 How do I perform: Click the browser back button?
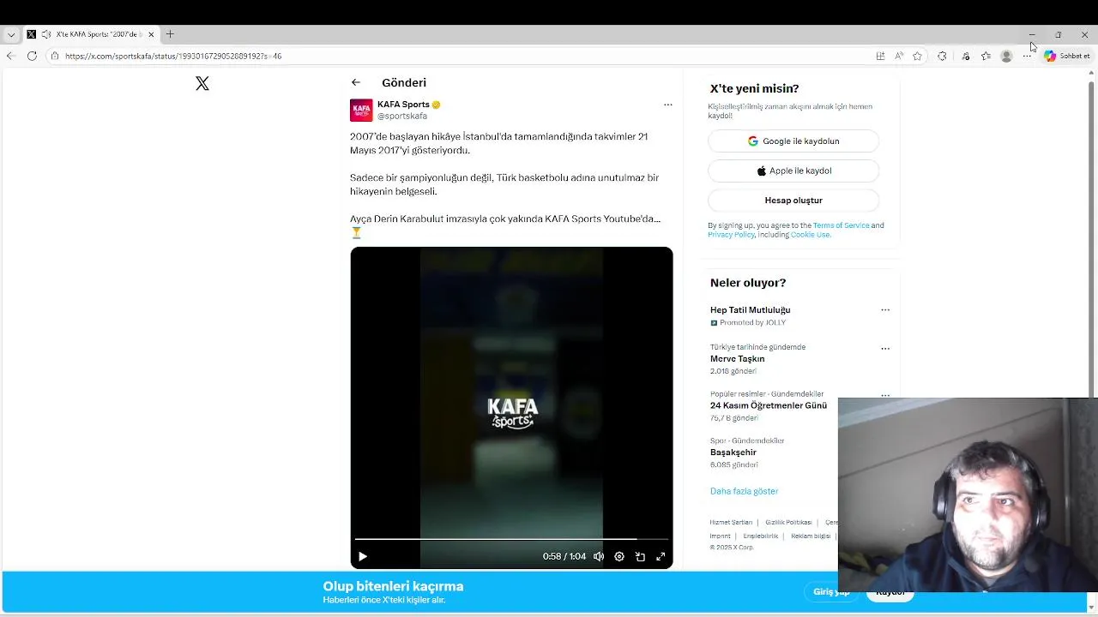10,56
